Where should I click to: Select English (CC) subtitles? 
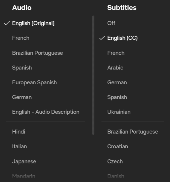click(122, 38)
